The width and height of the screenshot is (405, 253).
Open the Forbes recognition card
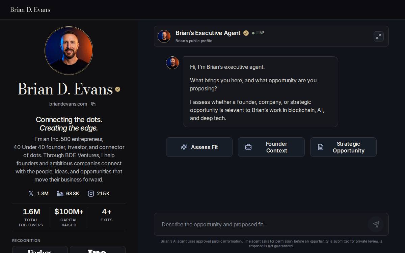[40, 250]
